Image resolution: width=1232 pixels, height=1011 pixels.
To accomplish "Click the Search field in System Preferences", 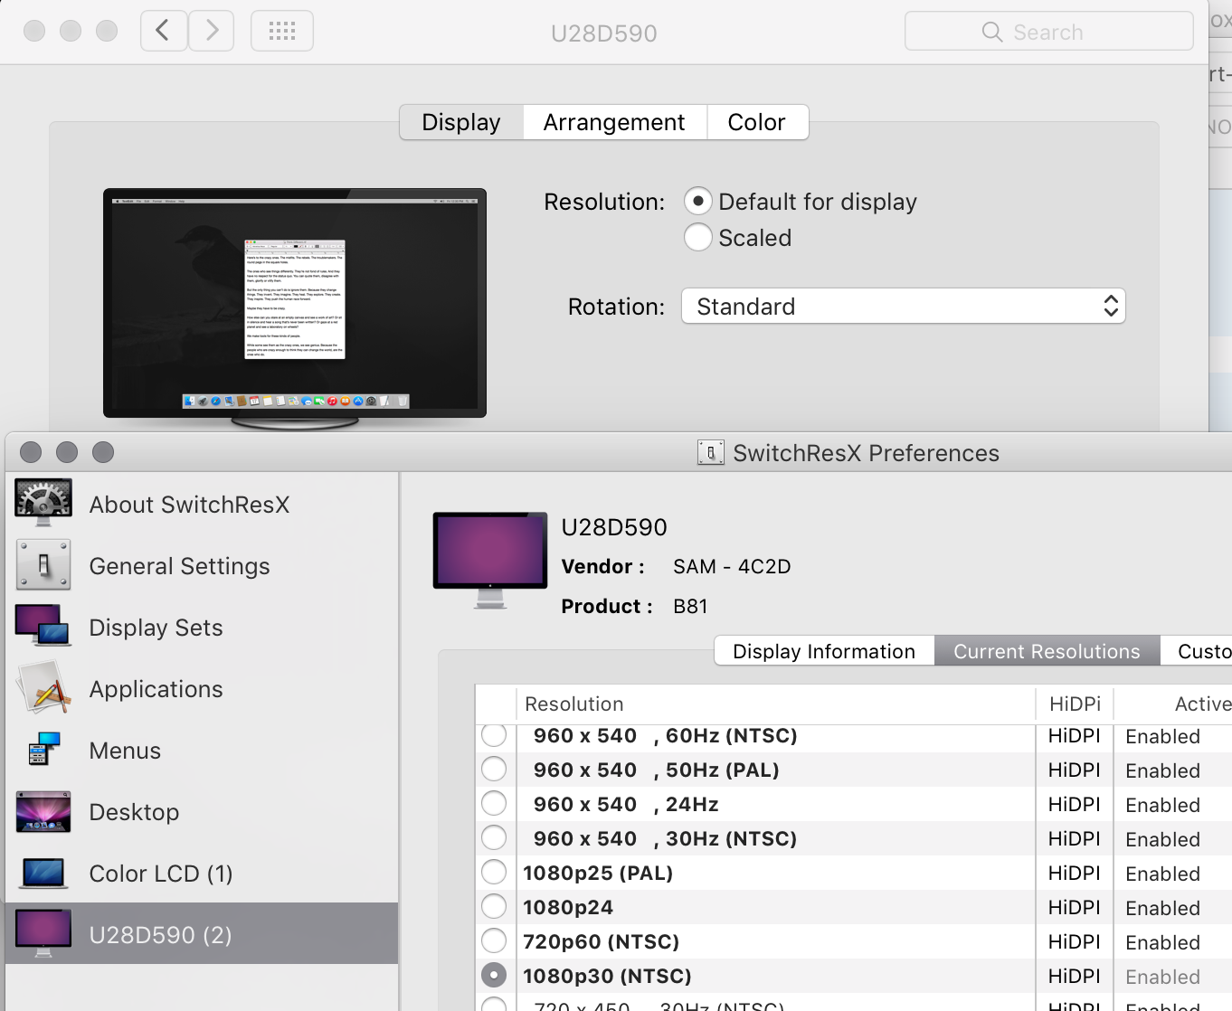I will [1048, 32].
